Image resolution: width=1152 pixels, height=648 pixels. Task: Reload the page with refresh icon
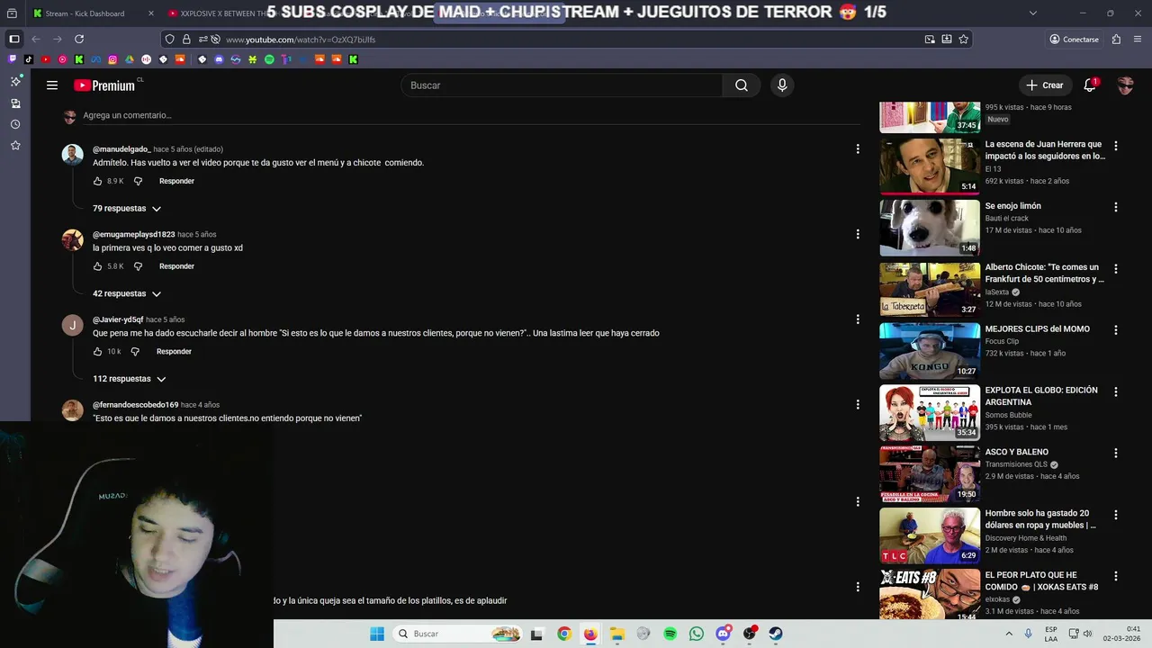[x=79, y=39]
